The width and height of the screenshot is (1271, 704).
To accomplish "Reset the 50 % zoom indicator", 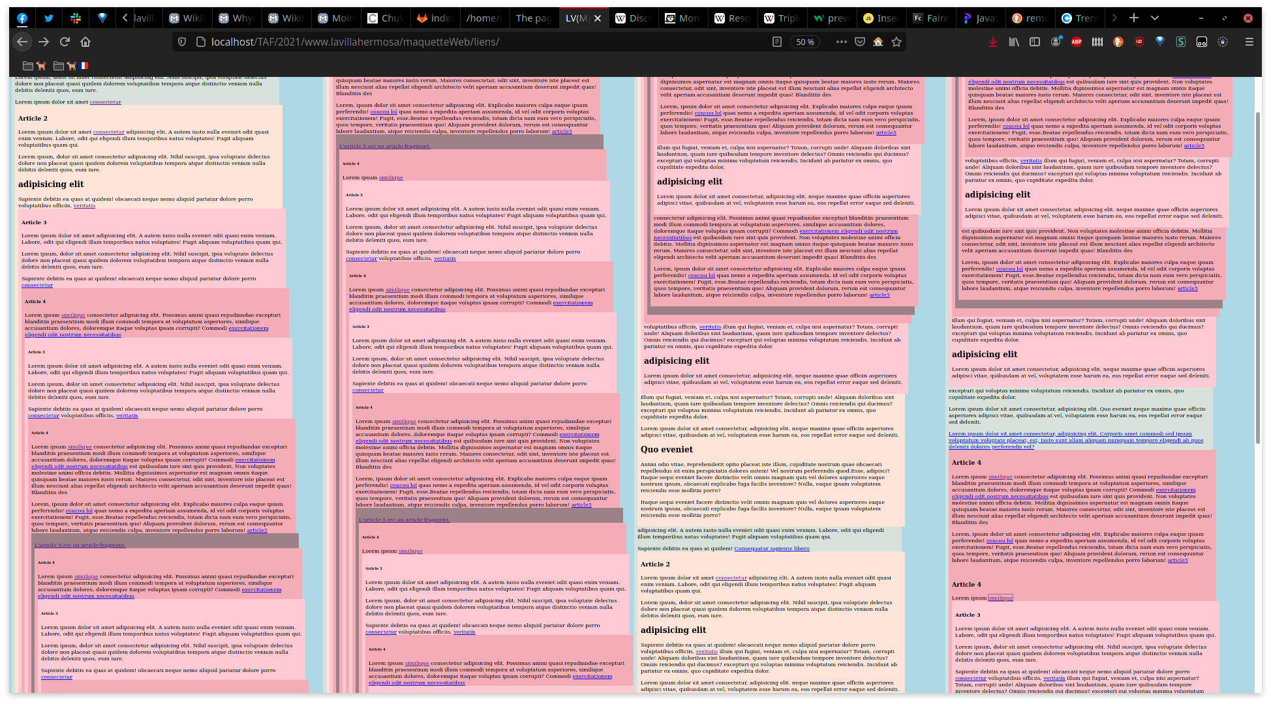I will click(x=805, y=42).
